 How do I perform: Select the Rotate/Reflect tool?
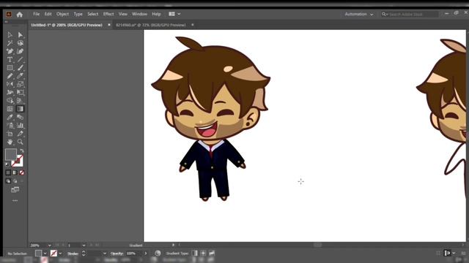click(10, 84)
